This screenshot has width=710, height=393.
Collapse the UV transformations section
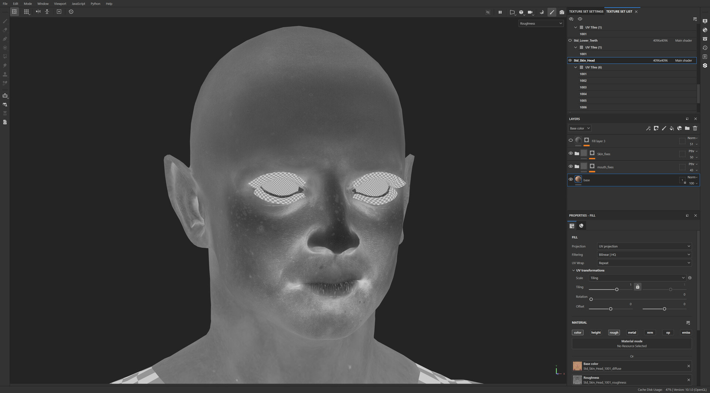tap(574, 270)
